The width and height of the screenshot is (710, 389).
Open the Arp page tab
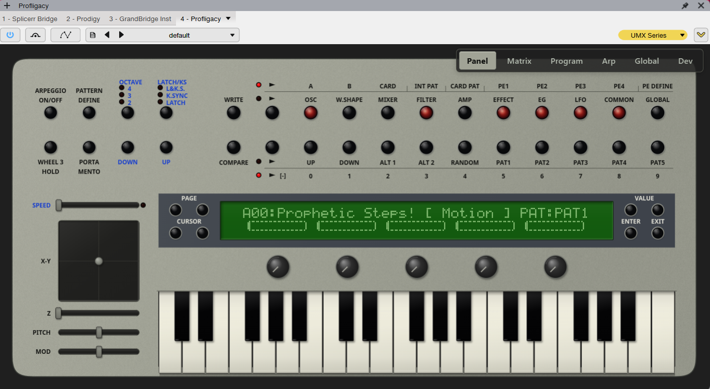609,61
